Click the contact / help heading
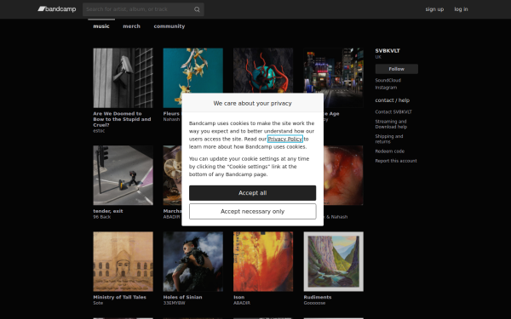 click(x=393, y=100)
